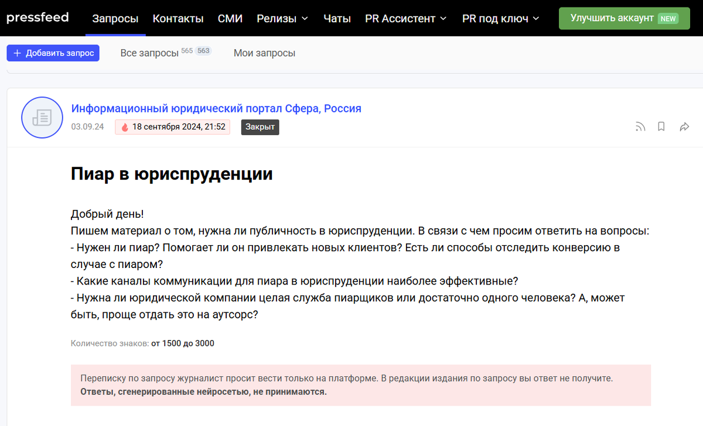Viewport: 703px width, 426px height.
Task: Open the СМИ section
Action: [x=230, y=18]
